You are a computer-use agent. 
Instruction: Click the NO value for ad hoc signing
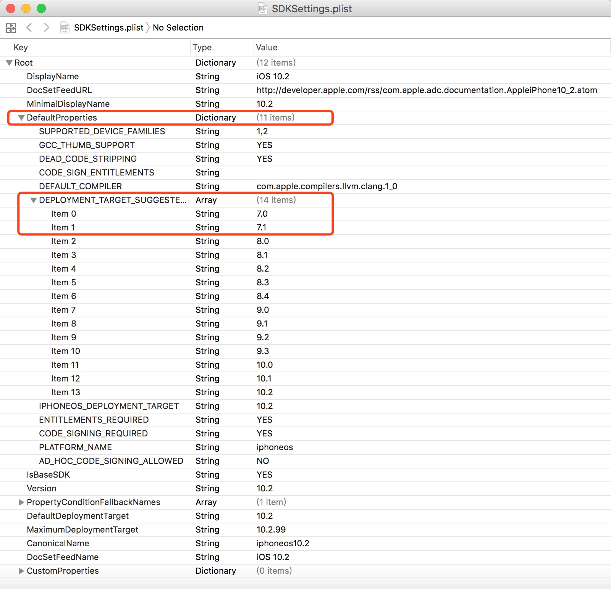pos(263,461)
